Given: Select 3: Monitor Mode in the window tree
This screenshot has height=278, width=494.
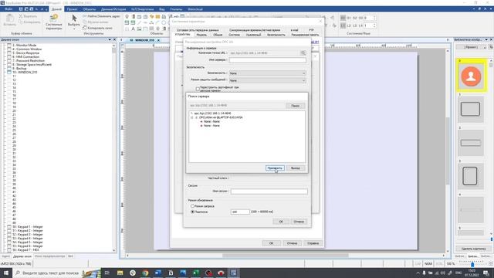Looking at the screenshot, I should (x=24, y=45).
